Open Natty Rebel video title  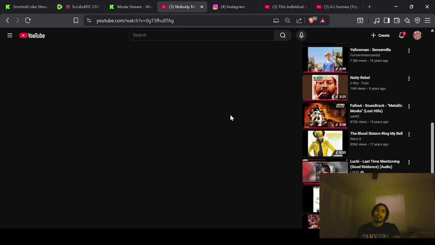(360, 78)
